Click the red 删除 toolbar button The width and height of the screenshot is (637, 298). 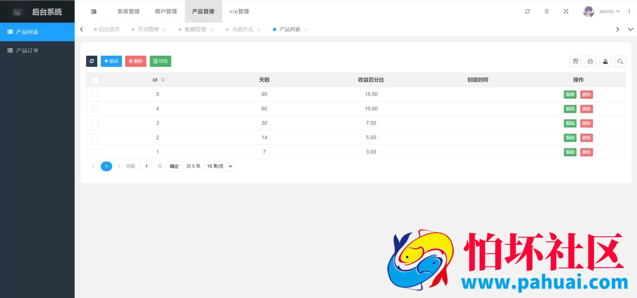pos(136,61)
